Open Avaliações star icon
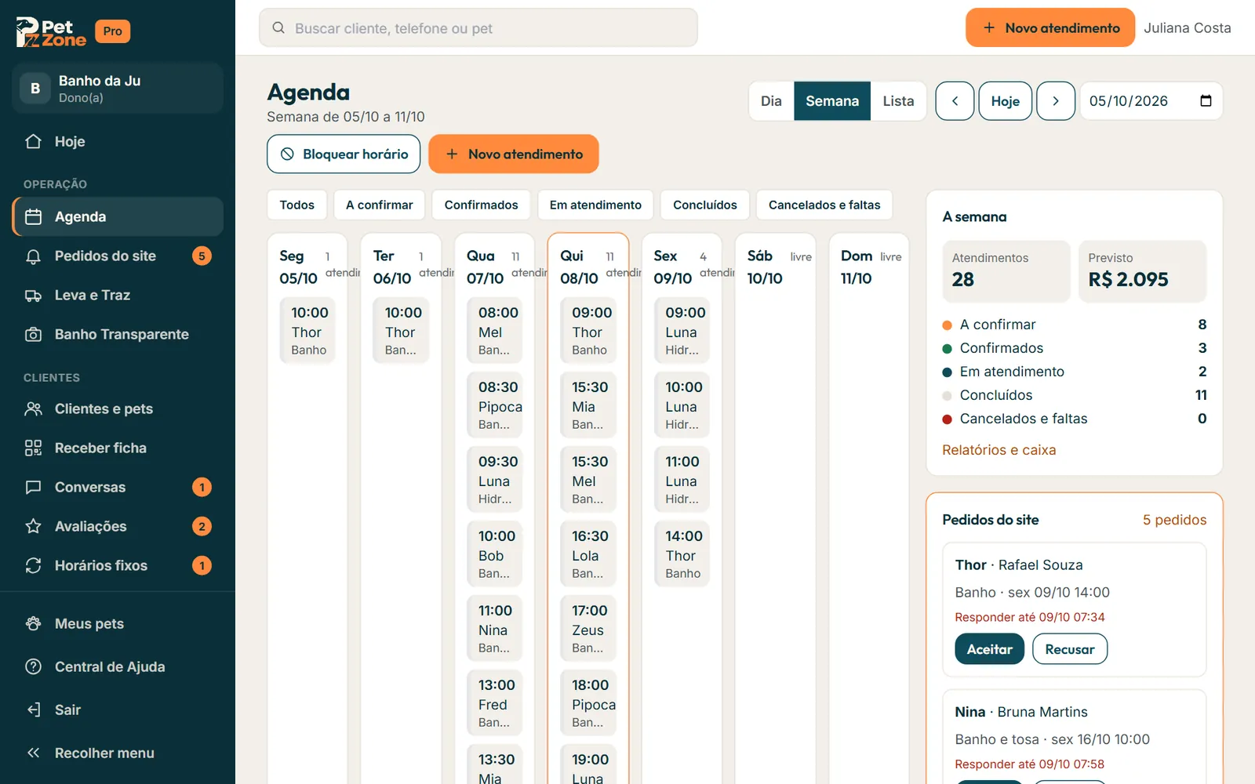Viewport: 1255px width, 784px height. [x=33, y=526]
